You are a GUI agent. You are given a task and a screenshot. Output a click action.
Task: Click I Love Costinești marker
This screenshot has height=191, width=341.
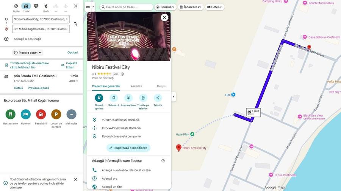271,175
